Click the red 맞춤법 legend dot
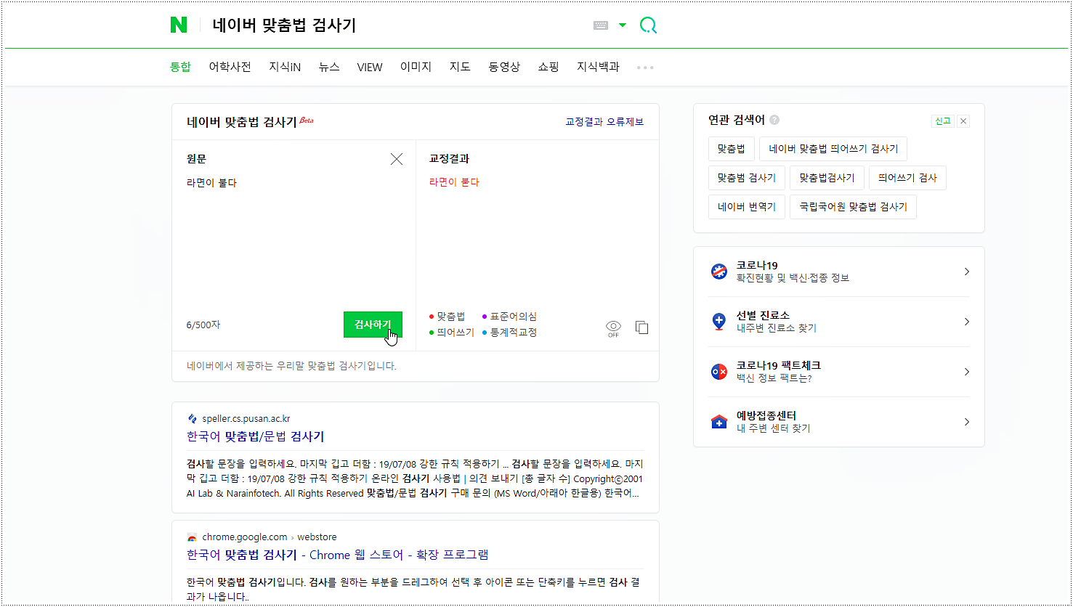The height and width of the screenshot is (607, 1073). click(432, 317)
